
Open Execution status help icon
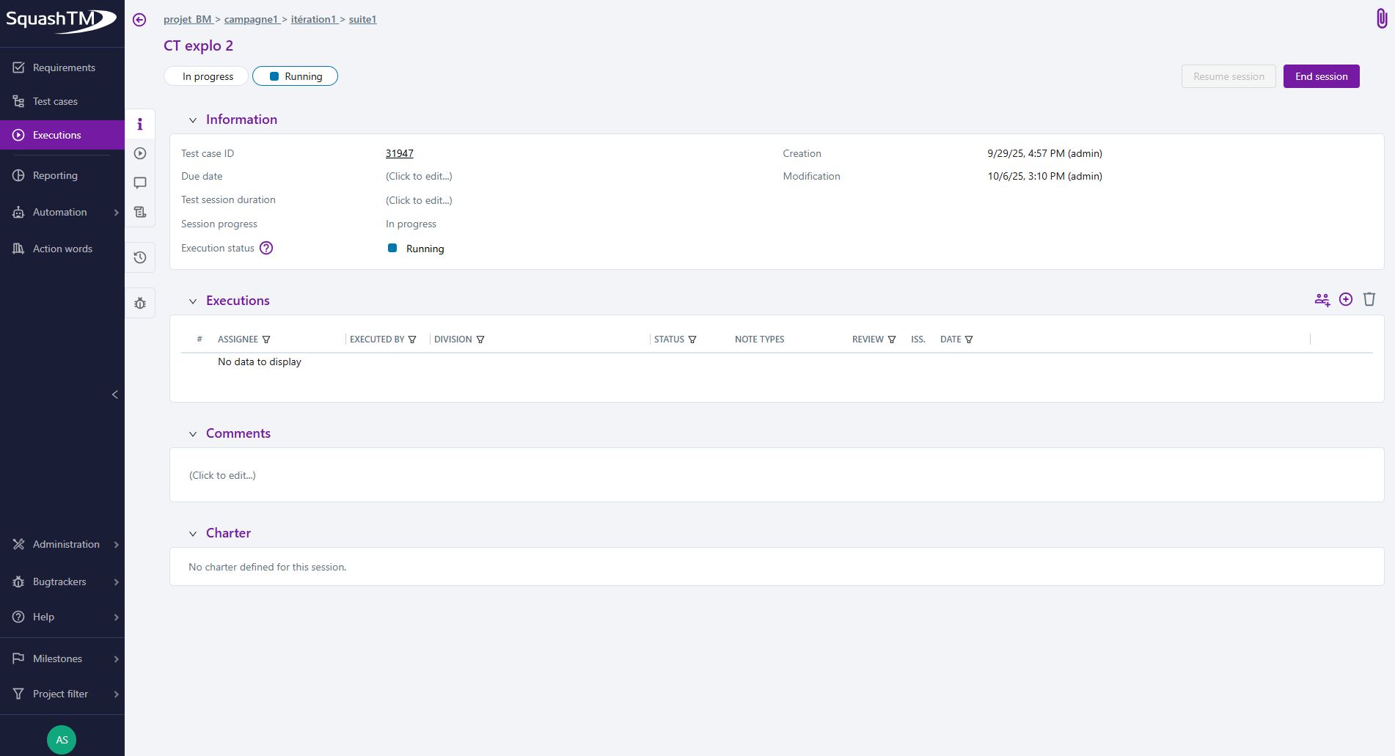click(266, 248)
